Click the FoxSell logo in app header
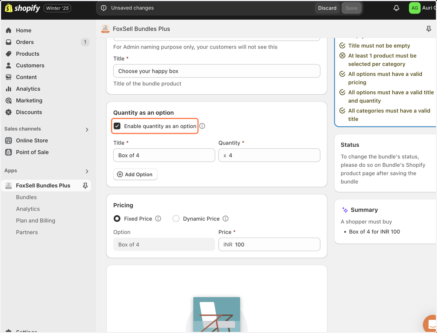The height and width of the screenshot is (333, 437). 105,29
